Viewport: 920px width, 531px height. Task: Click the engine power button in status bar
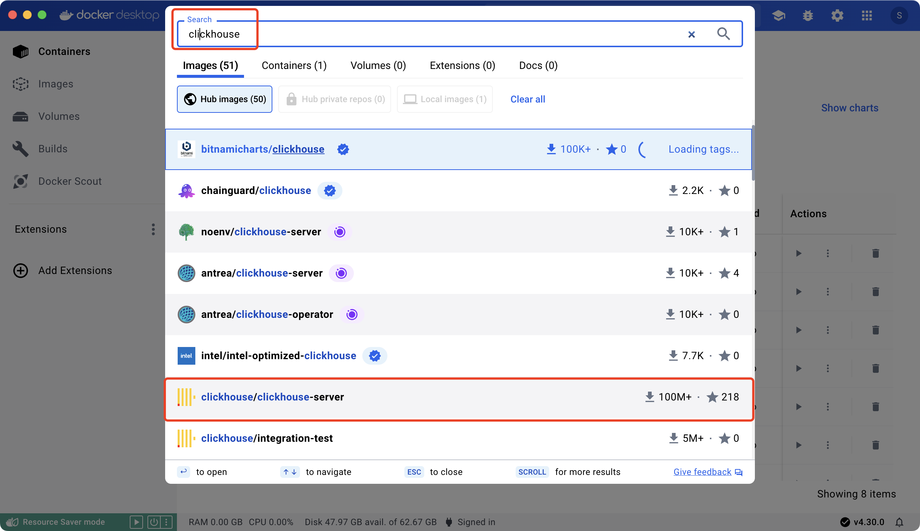click(154, 522)
